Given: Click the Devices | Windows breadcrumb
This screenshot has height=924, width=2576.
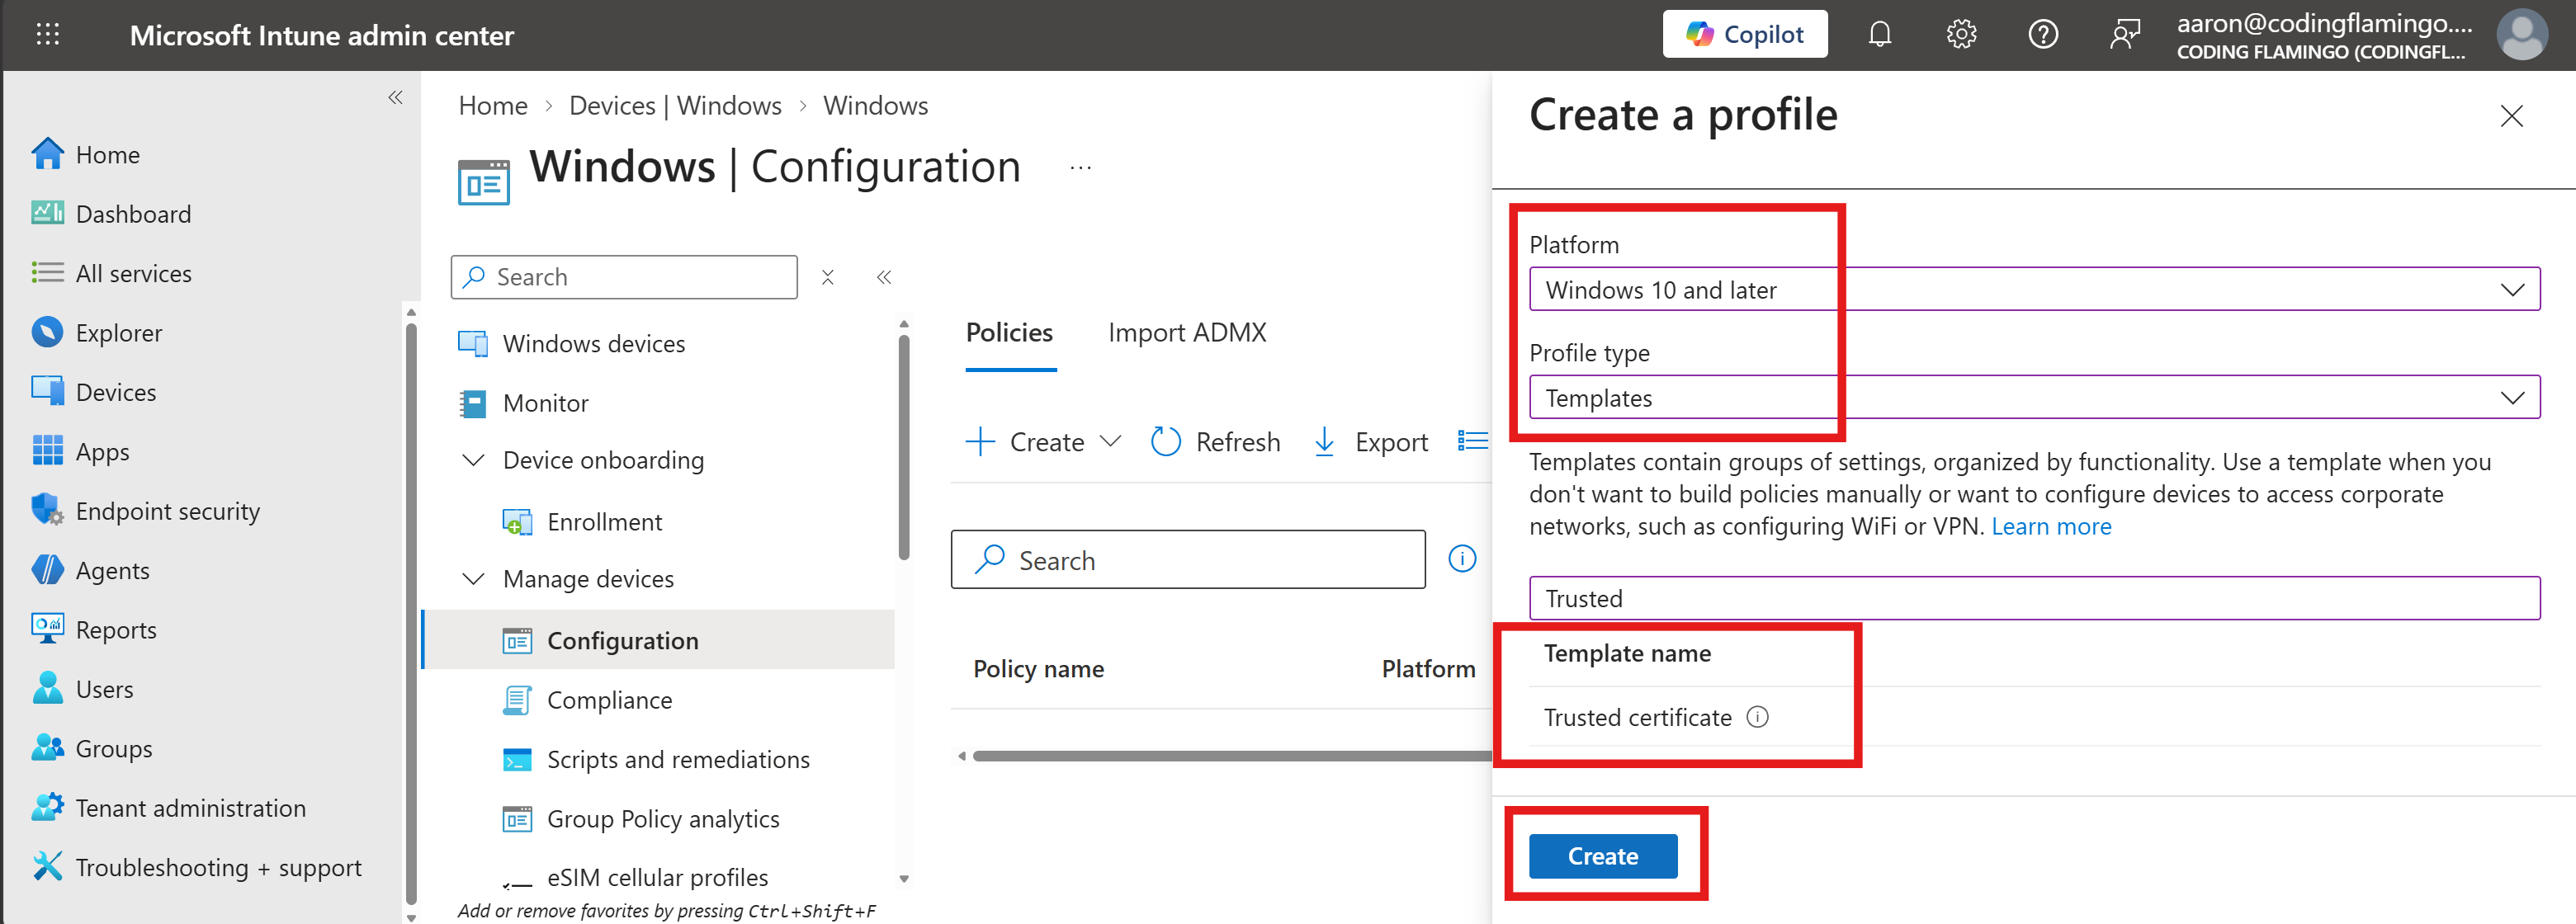Looking at the screenshot, I should click(675, 106).
